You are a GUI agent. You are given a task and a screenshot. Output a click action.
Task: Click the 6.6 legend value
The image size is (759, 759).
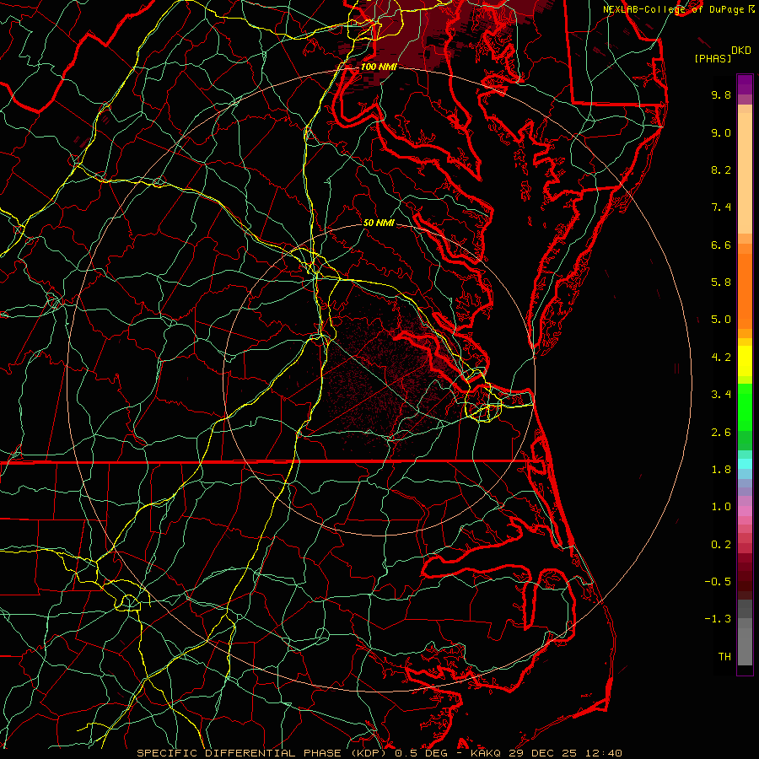[x=721, y=245]
